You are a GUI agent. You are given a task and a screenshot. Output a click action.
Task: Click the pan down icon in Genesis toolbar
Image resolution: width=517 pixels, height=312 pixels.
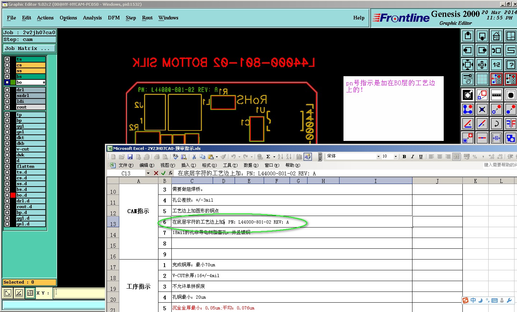tap(482, 36)
